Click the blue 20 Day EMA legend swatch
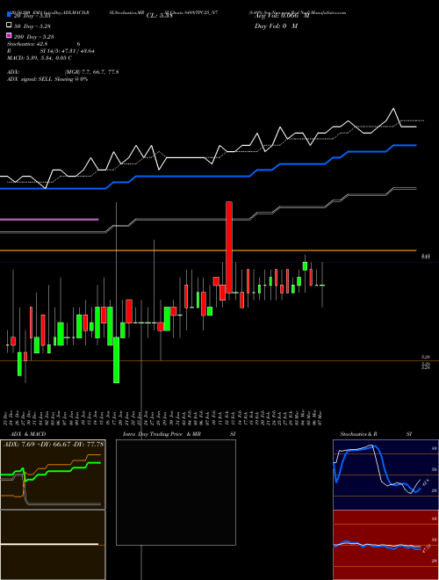439x580 pixels. pos(9,14)
